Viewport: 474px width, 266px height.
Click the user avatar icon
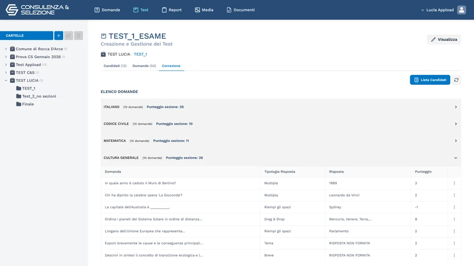click(x=461, y=10)
